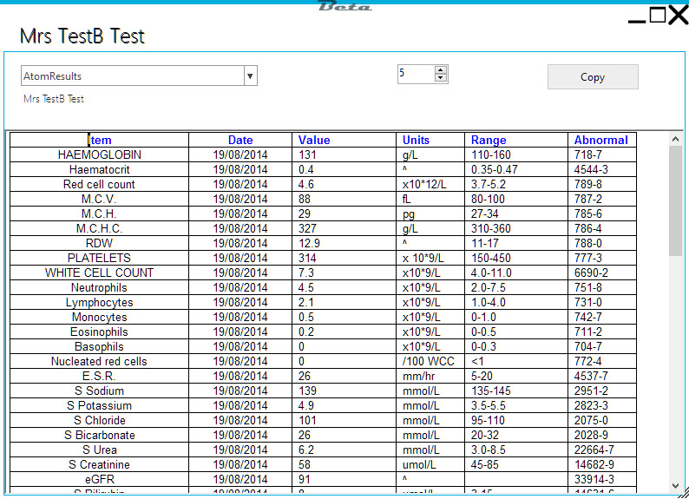Image resolution: width=689 pixels, height=499 pixels.
Task: Select the M.C.H. item cell
Action: 99,214
